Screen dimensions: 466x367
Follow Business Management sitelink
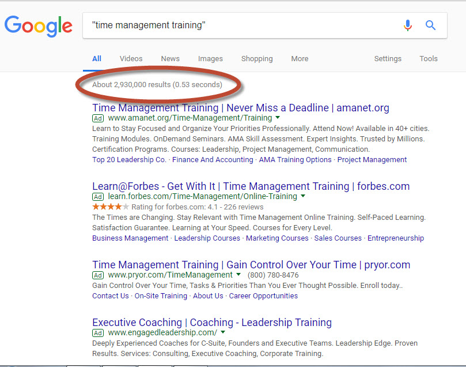click(x=130, y=238)
